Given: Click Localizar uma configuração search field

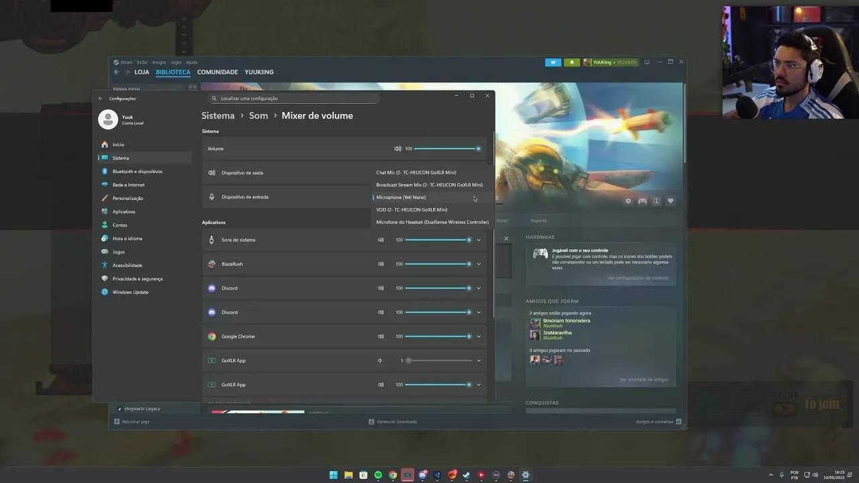Looking at the screenshot, I should (x=295, y=98).
